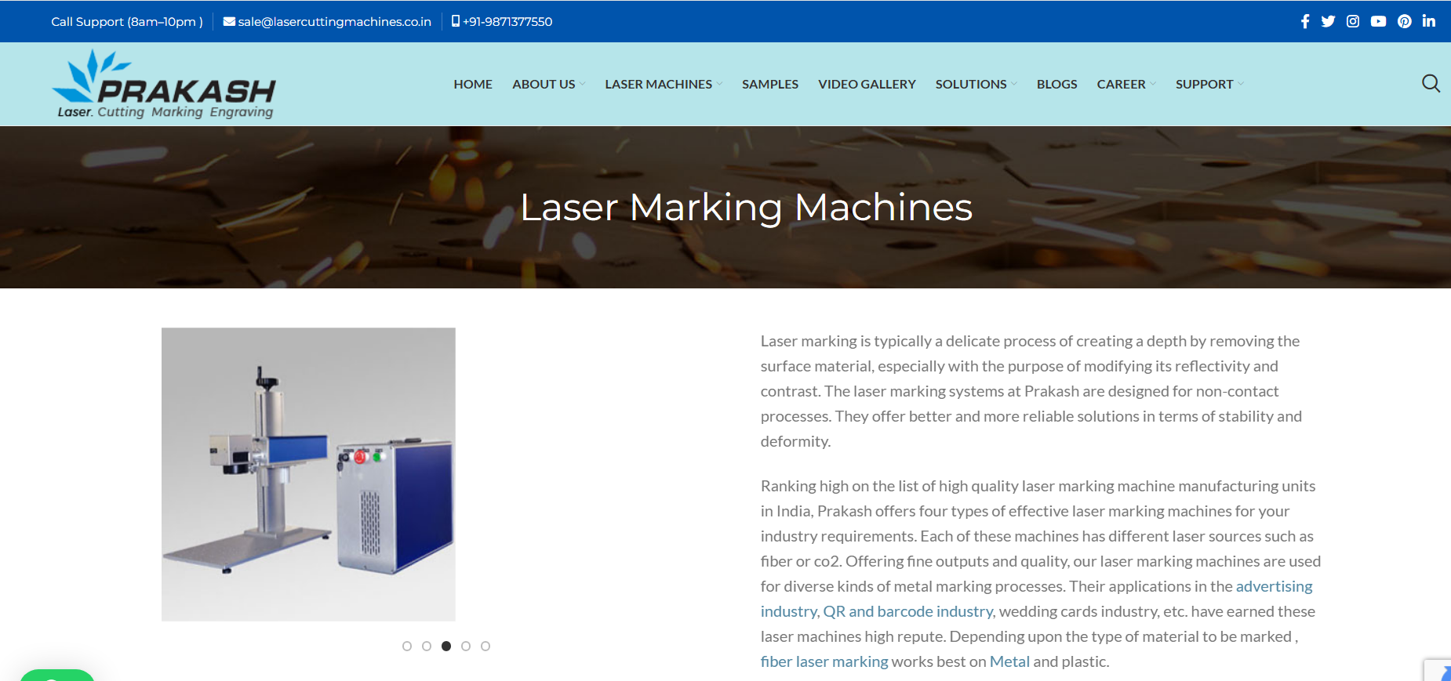This screenshot has width=1451, height=681.
Task: Open the LinkedIn social icon
Action: click(1429, 21)
